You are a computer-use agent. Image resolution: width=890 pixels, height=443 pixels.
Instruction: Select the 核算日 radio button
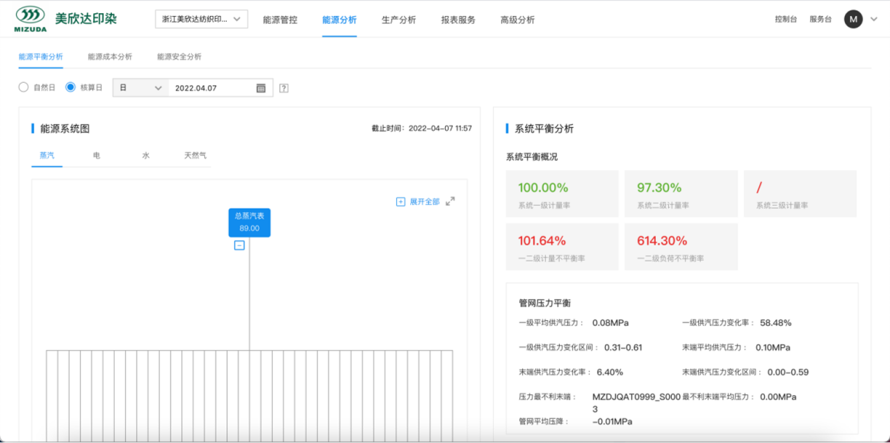tap(71, 87)
